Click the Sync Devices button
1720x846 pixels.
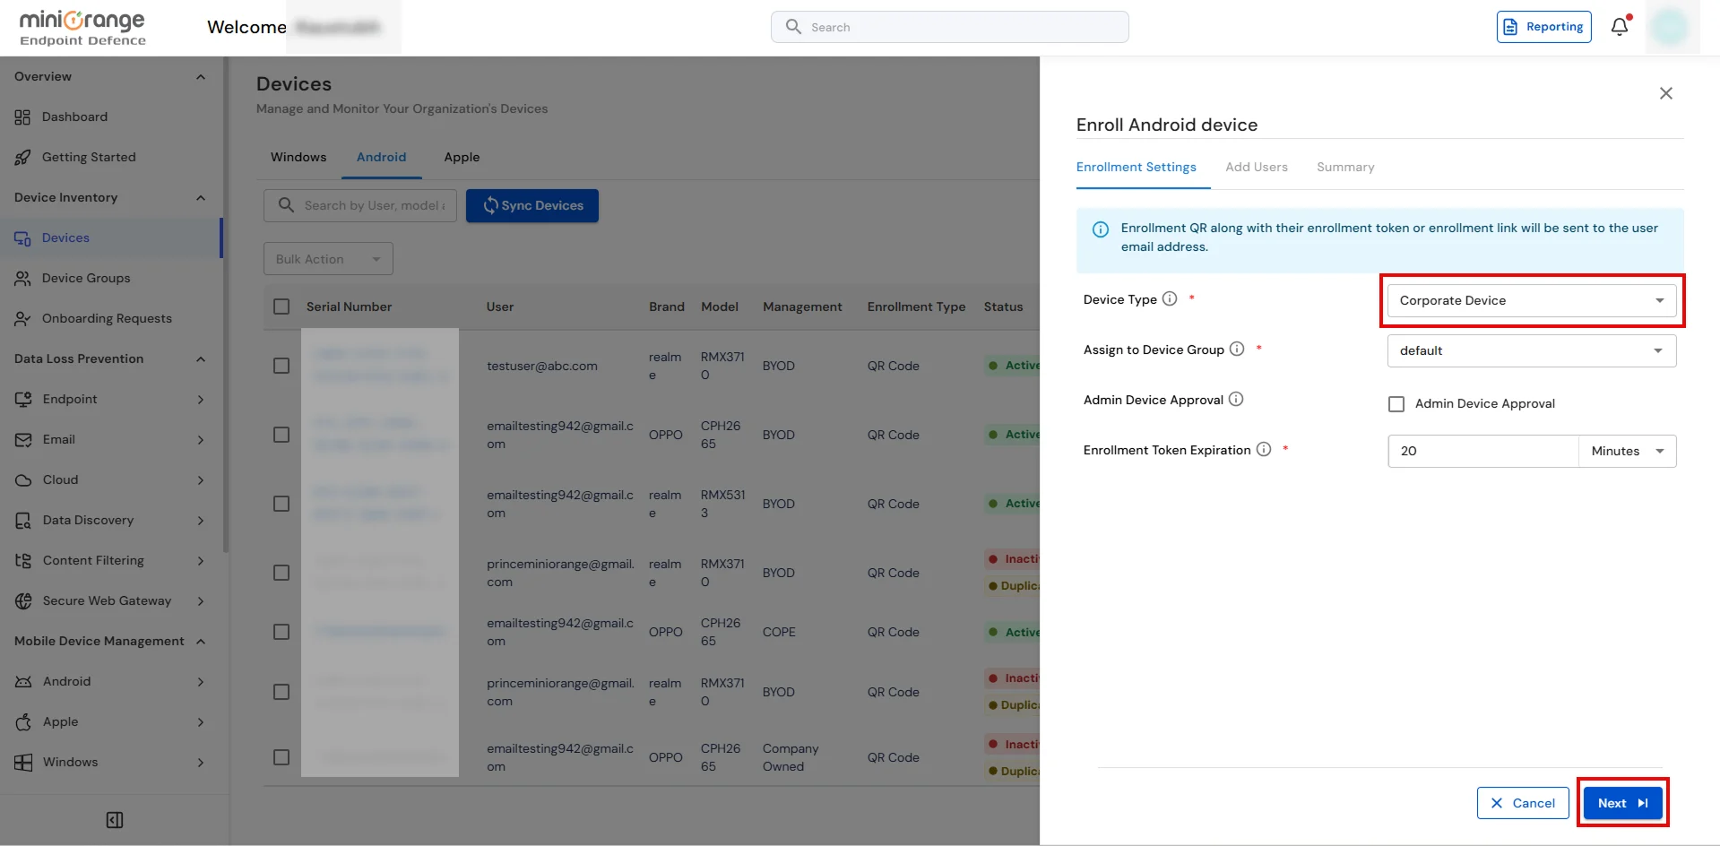click(532, 205)
